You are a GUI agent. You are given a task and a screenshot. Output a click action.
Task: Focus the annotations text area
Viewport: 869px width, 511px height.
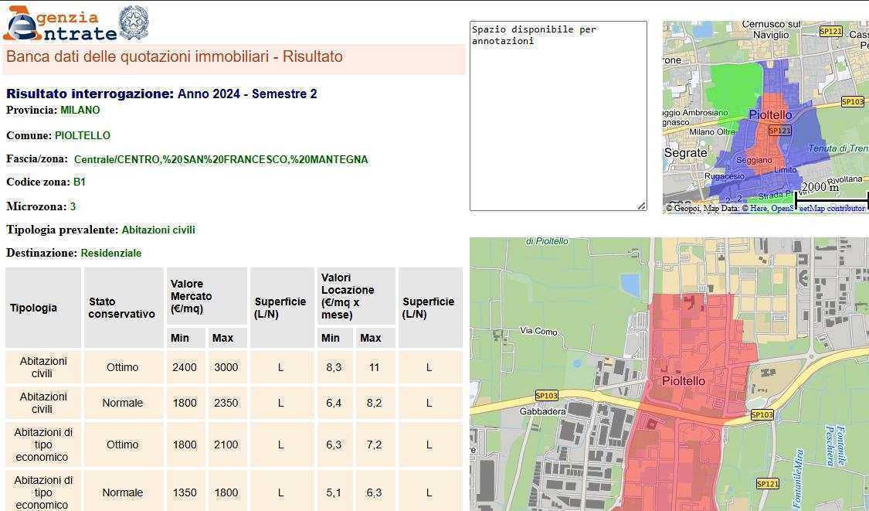558,116
